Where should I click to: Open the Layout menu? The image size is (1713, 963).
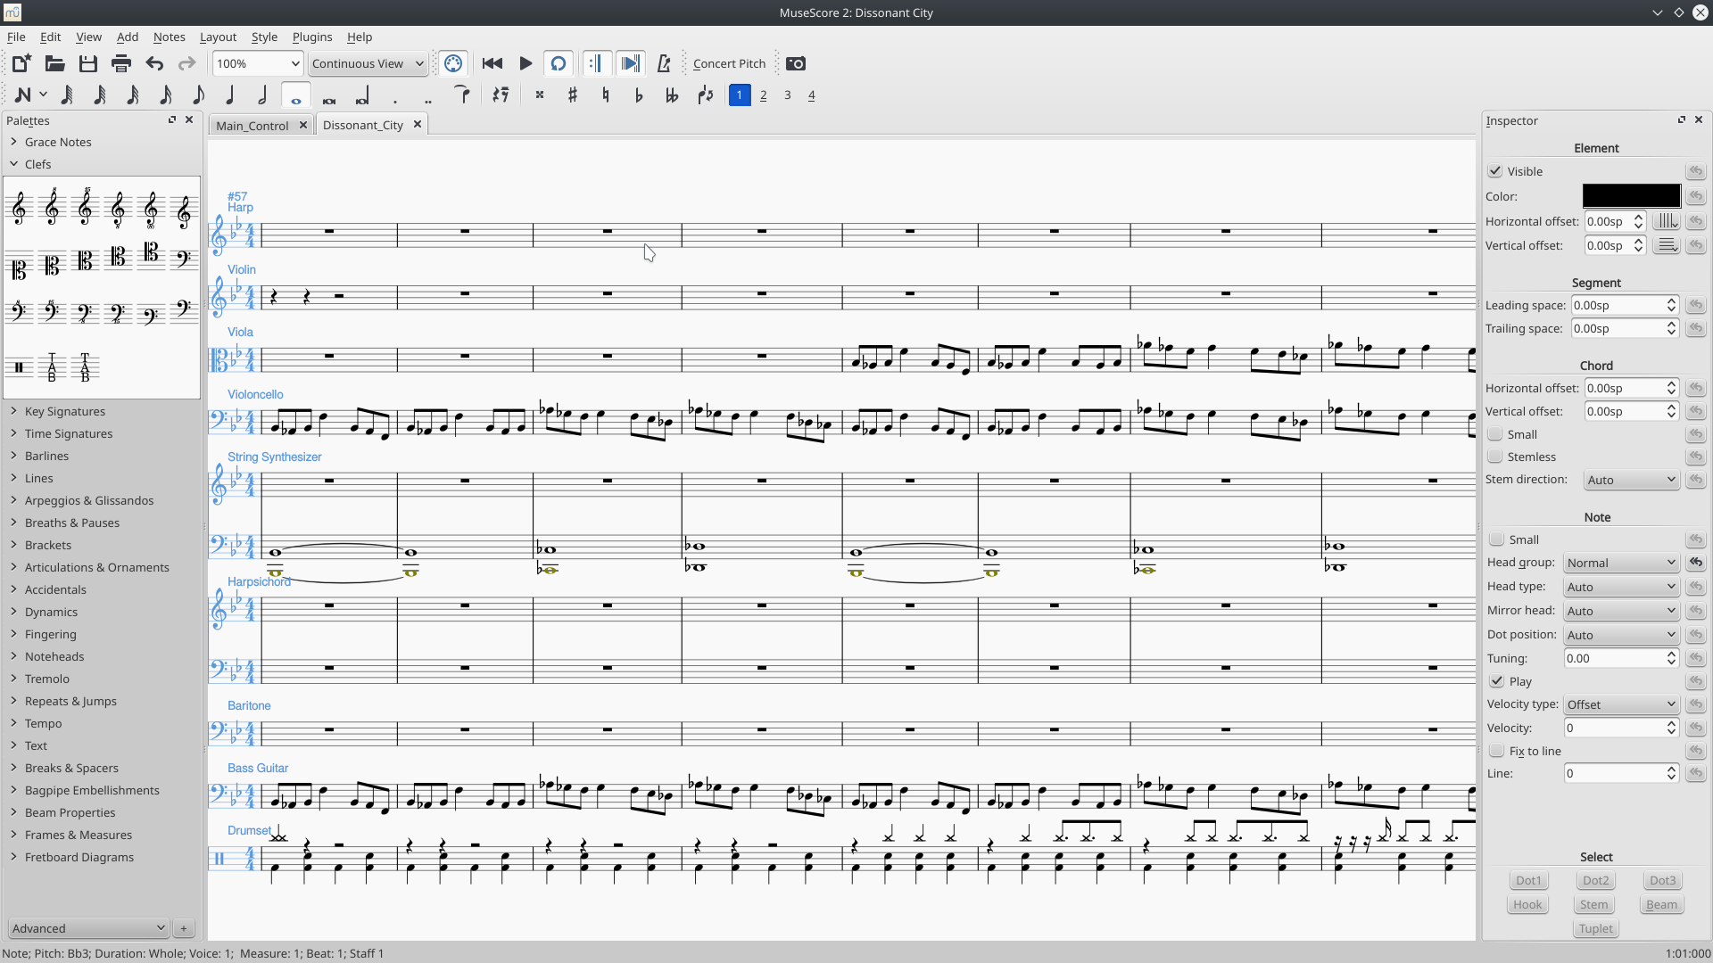[x=218, y=37]
